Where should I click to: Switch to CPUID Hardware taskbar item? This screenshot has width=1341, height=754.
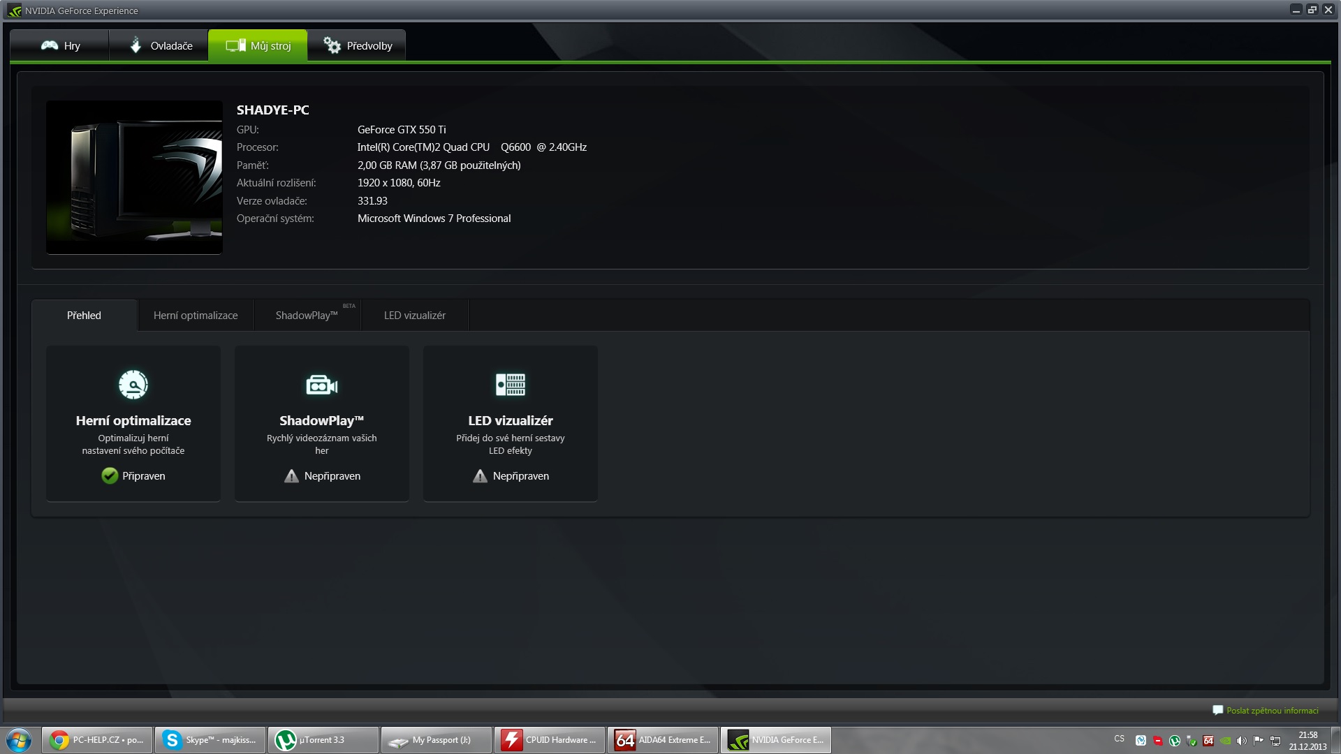tap(550, 740)
